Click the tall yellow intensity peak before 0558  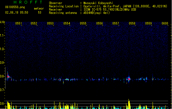click(x=129, y=104)
